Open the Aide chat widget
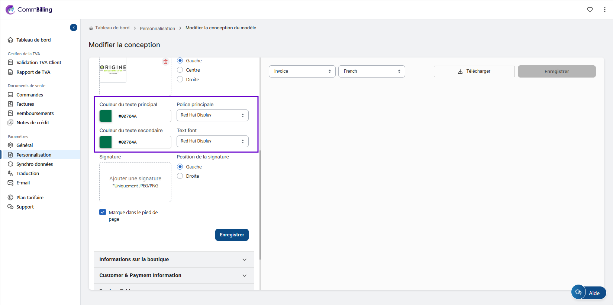Screen dimensions: 613x305 (x=588, y=293)
